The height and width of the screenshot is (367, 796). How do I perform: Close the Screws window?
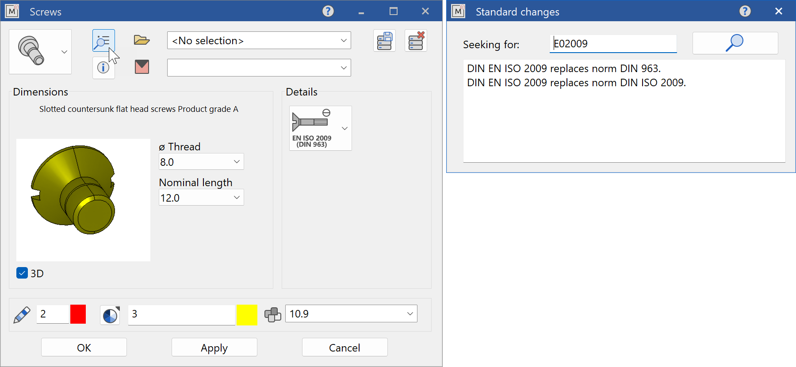[x=425, y=11]
